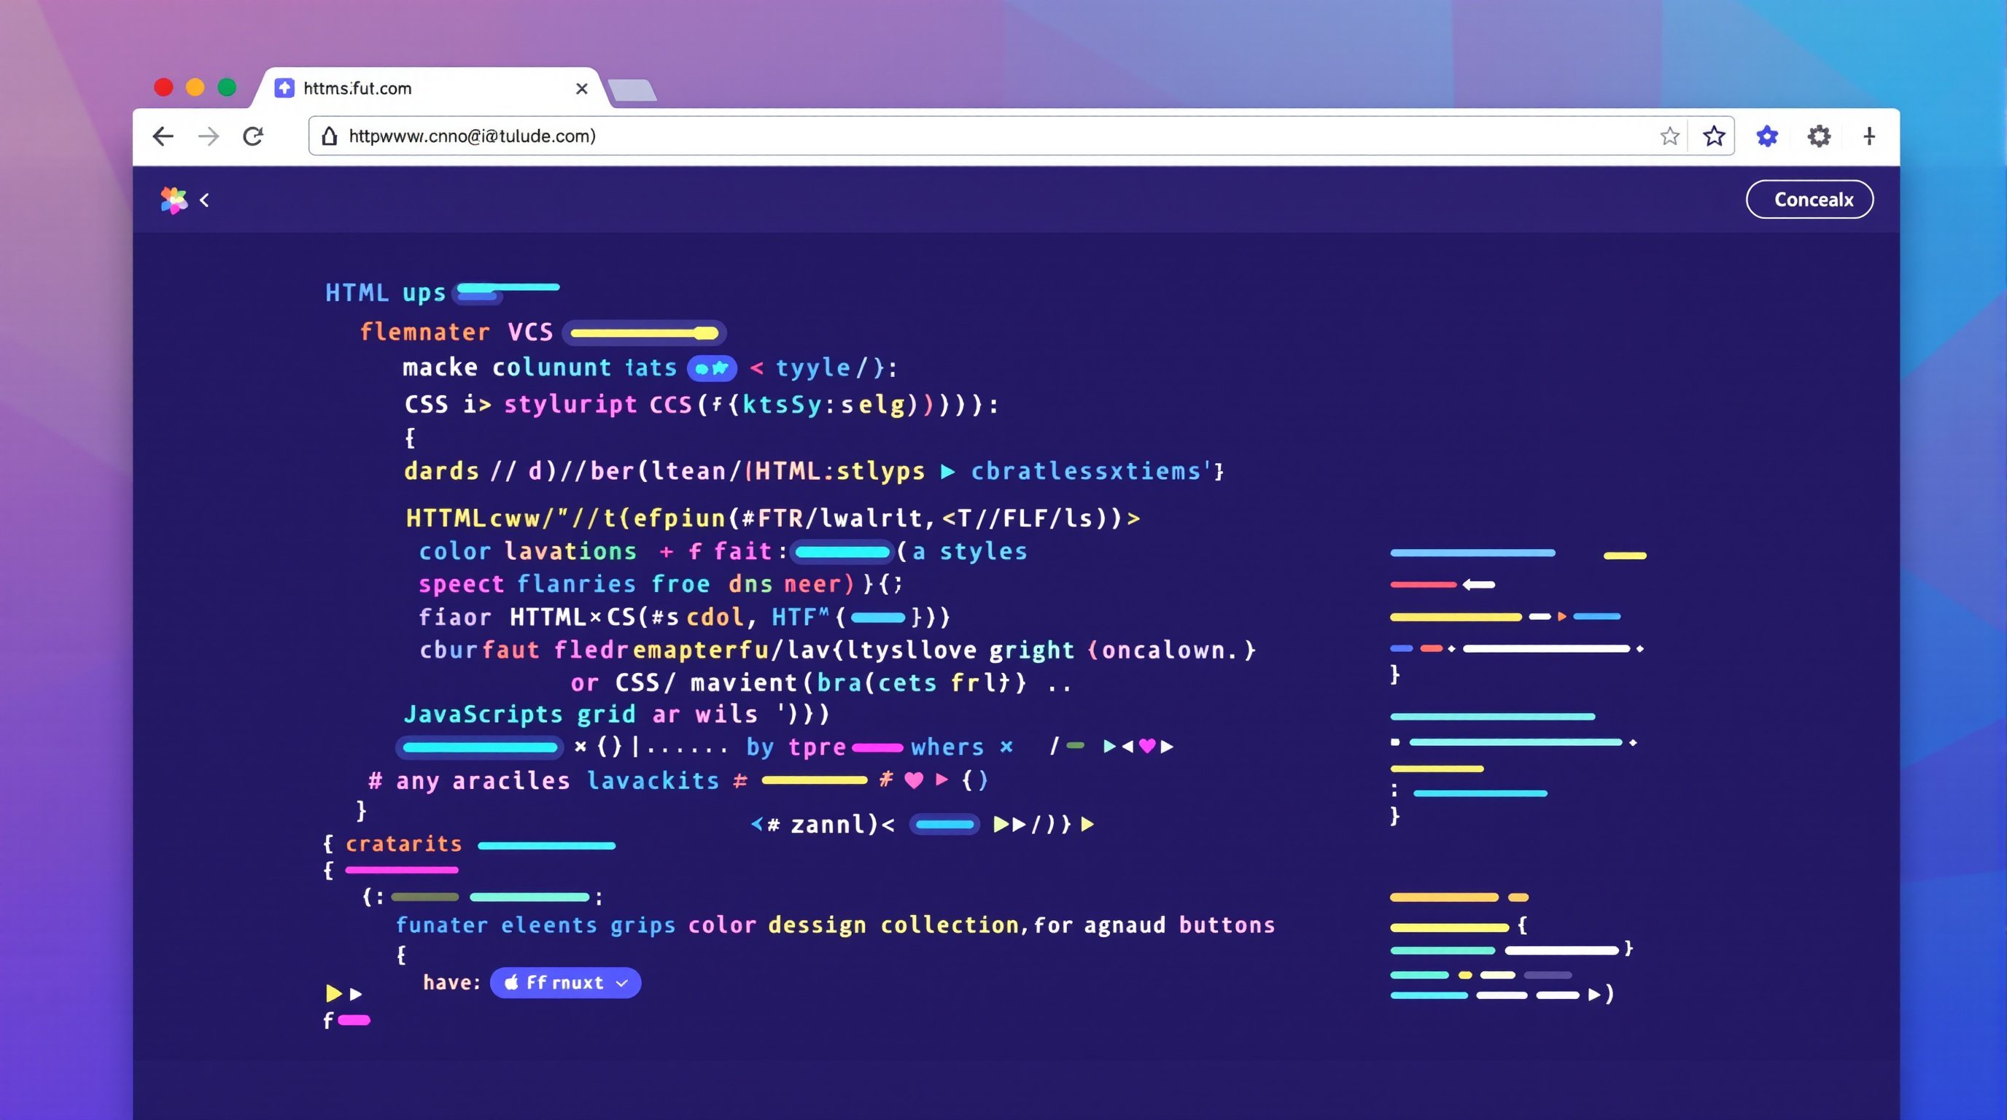Switch to the blank second browser tab

tap(632, 90)
